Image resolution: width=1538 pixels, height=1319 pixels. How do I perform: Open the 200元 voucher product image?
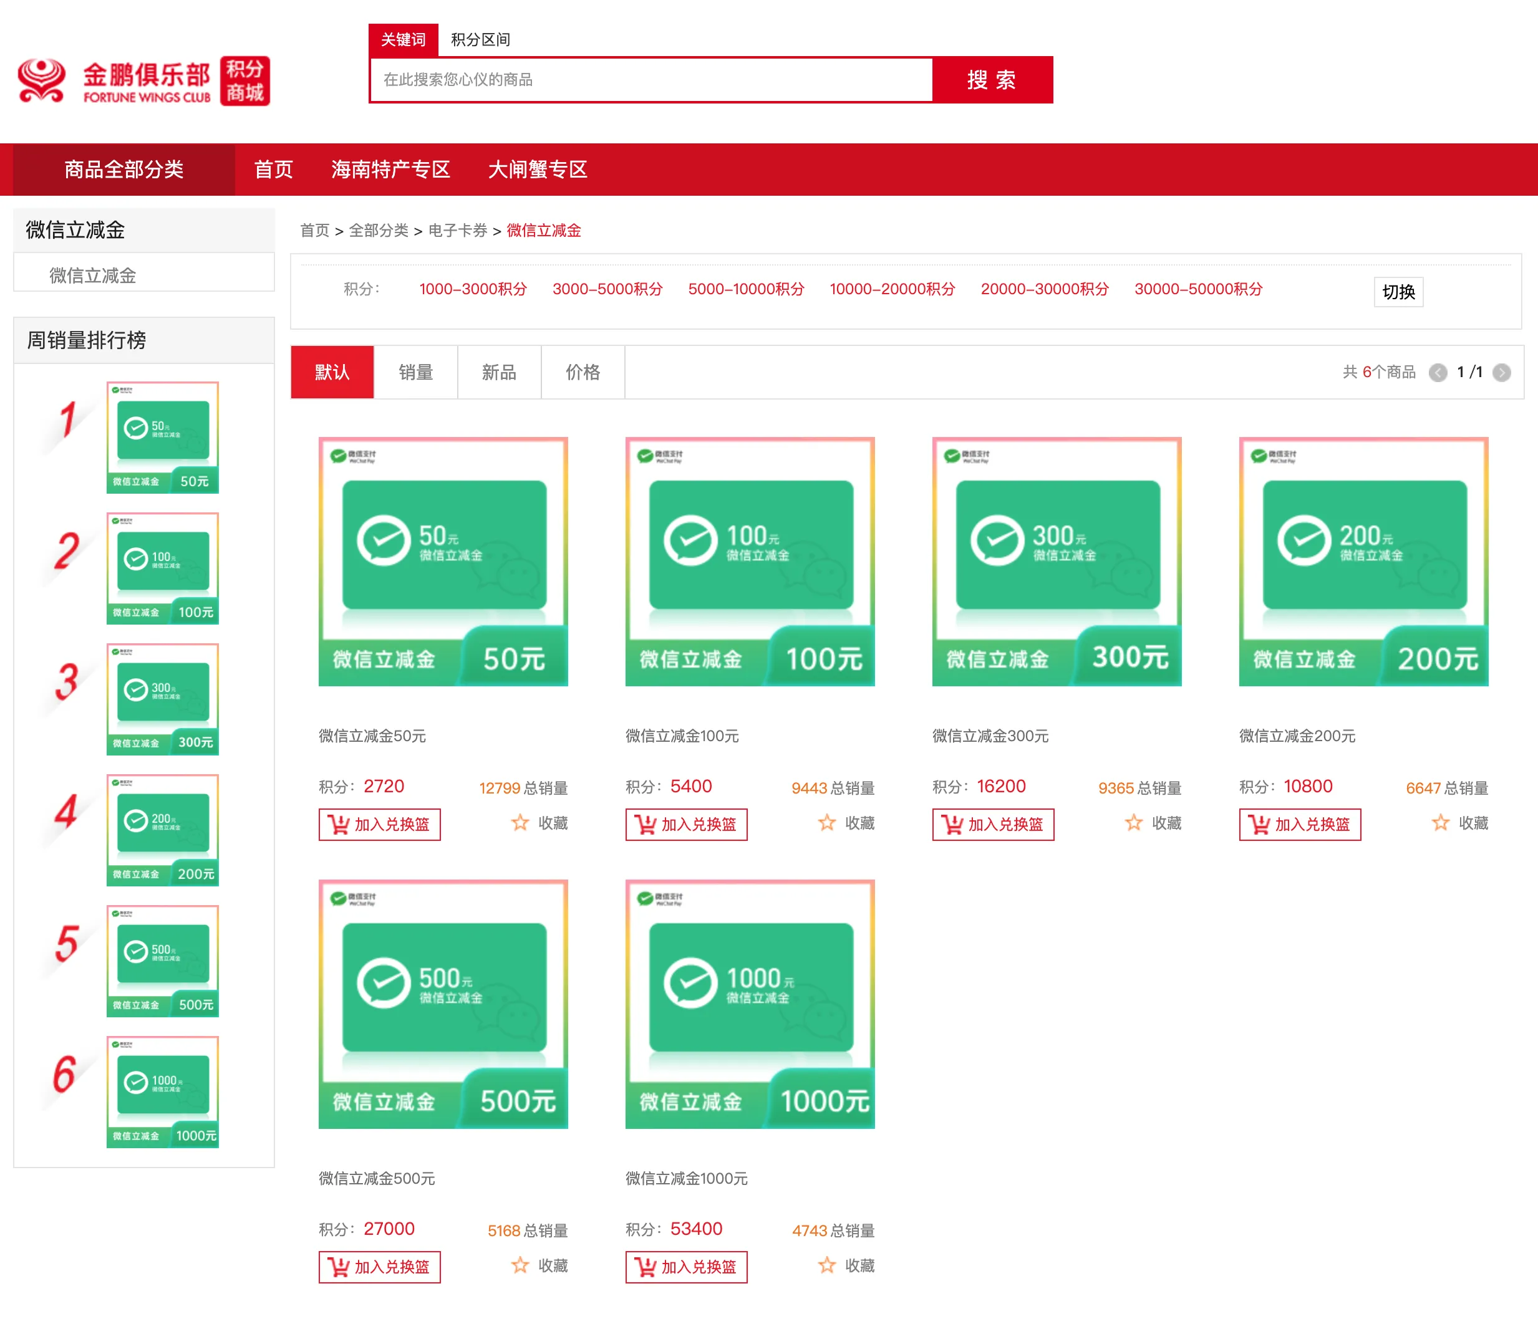click(x=1363, y=562)
